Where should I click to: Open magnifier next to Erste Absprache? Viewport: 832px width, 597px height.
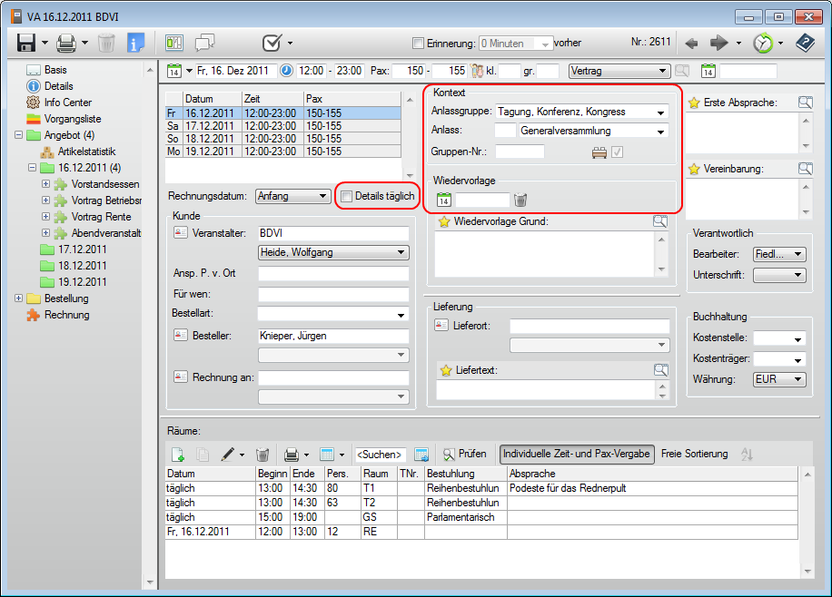tap(805, 103)
